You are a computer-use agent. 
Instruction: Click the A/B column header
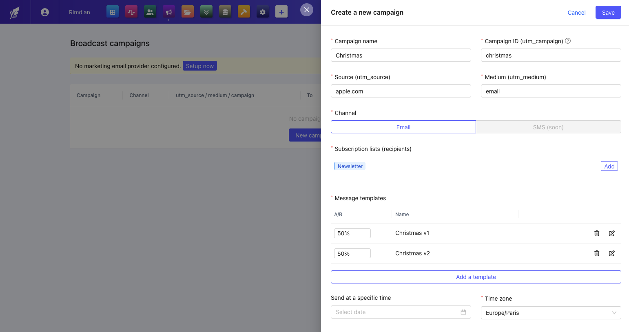[x=338, y=215]
